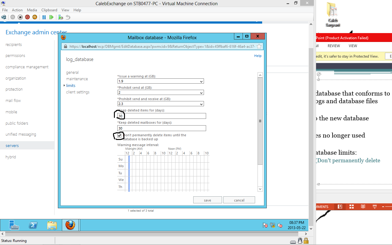Open the Help menu of the VM window
Image resolution: width=392 pixels, height=245 pixels.
coord(77,10)
